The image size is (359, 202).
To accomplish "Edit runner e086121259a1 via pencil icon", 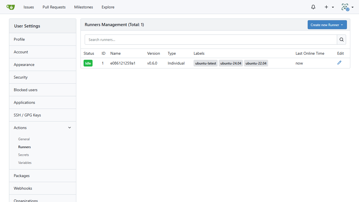I will coord(339,63).
